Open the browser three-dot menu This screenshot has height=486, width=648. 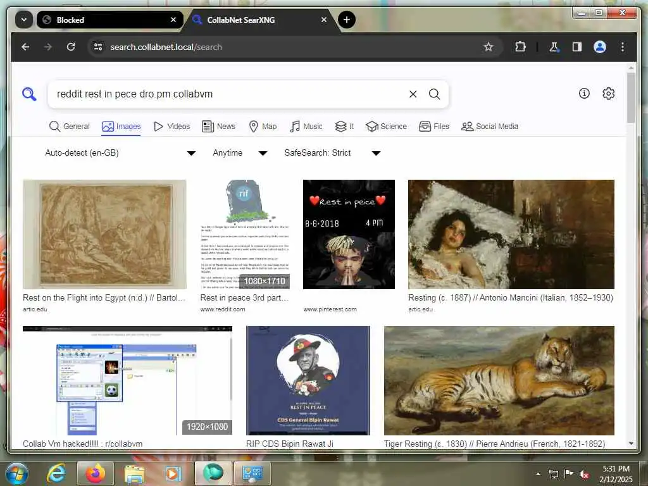click(x=623, y=47)
